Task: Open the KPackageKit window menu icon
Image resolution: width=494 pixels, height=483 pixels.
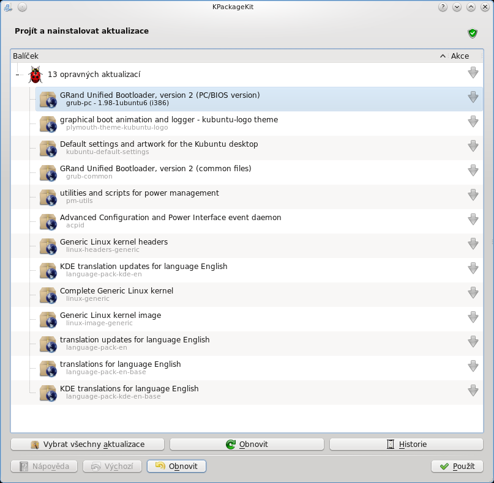Action: click(8, 7)
